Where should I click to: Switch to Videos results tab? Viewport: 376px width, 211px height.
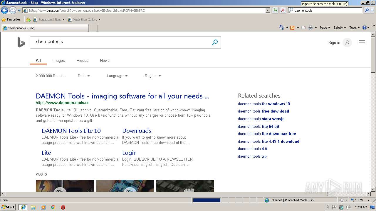pyautogui.click(x=82, y=60)
